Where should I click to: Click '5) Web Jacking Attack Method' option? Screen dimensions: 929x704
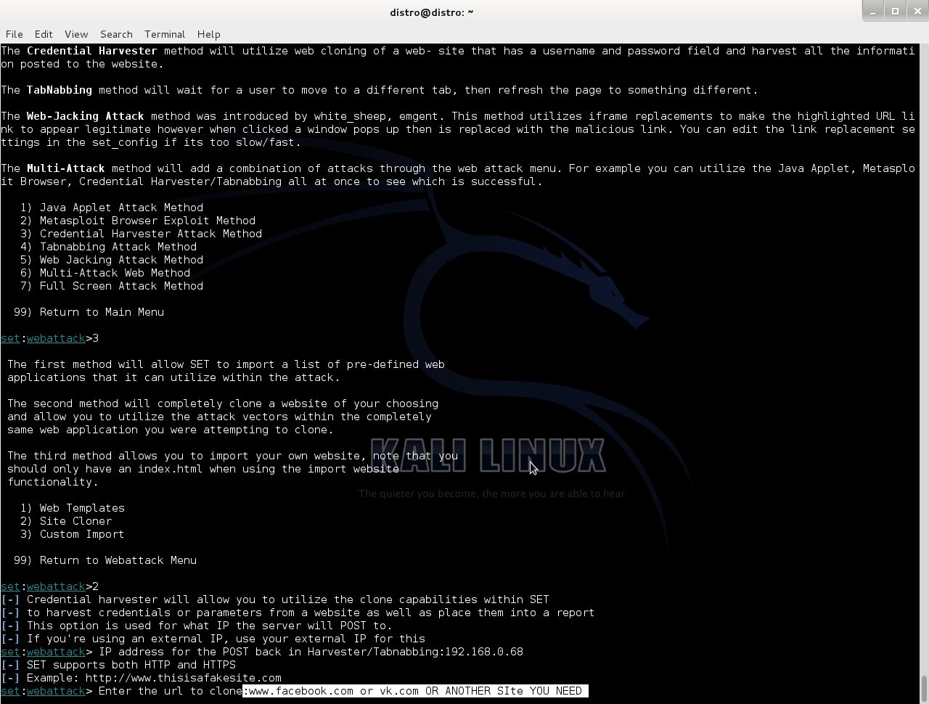(x=112, y=260)
